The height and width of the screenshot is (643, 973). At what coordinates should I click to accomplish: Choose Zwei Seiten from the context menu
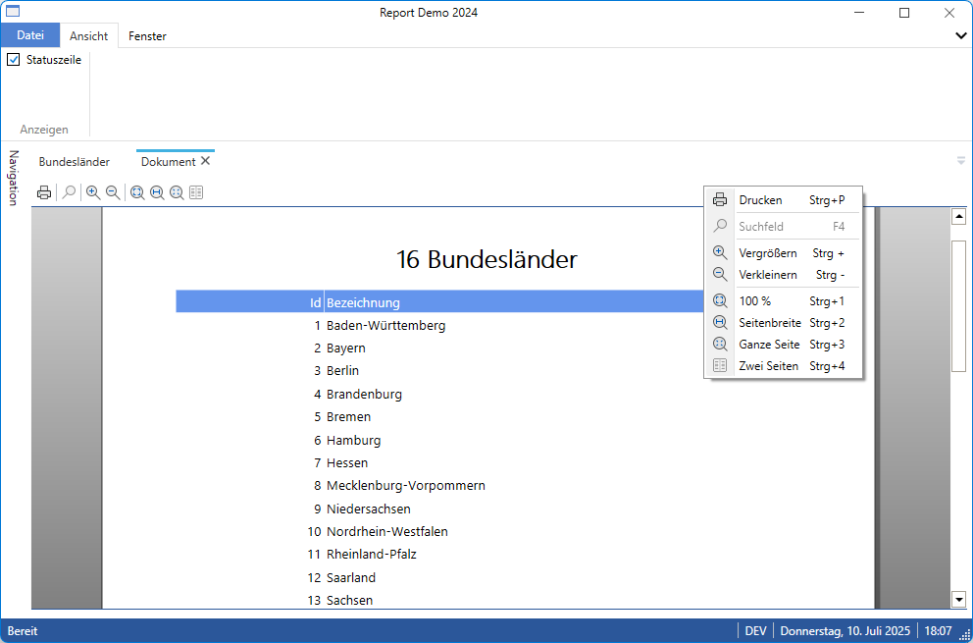pos(768,366)
